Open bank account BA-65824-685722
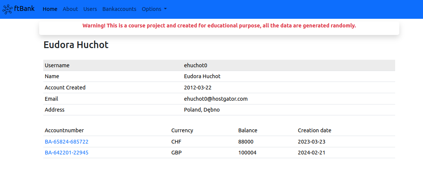This screenshot has height=183, width=423. 67,142
